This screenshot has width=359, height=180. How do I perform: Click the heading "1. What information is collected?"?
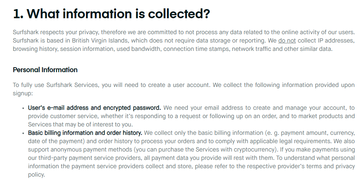(x=111, y=14)
